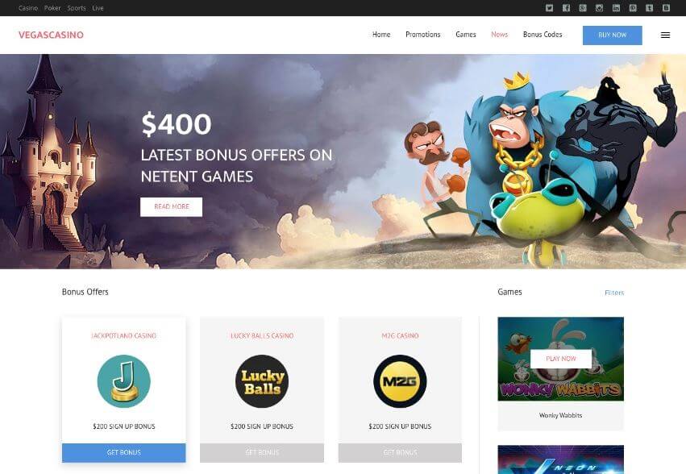Image resolution: width=686 pixels, height=474 pixels.
Task: Click READ MORE on the hero banner
Action: click(171, 207)
